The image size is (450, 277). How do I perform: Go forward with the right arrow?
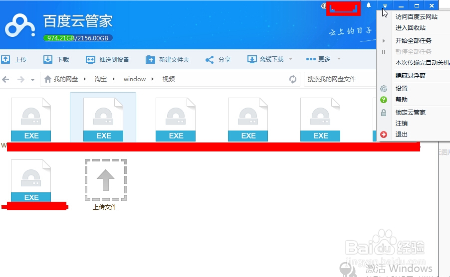coord(20,79)
